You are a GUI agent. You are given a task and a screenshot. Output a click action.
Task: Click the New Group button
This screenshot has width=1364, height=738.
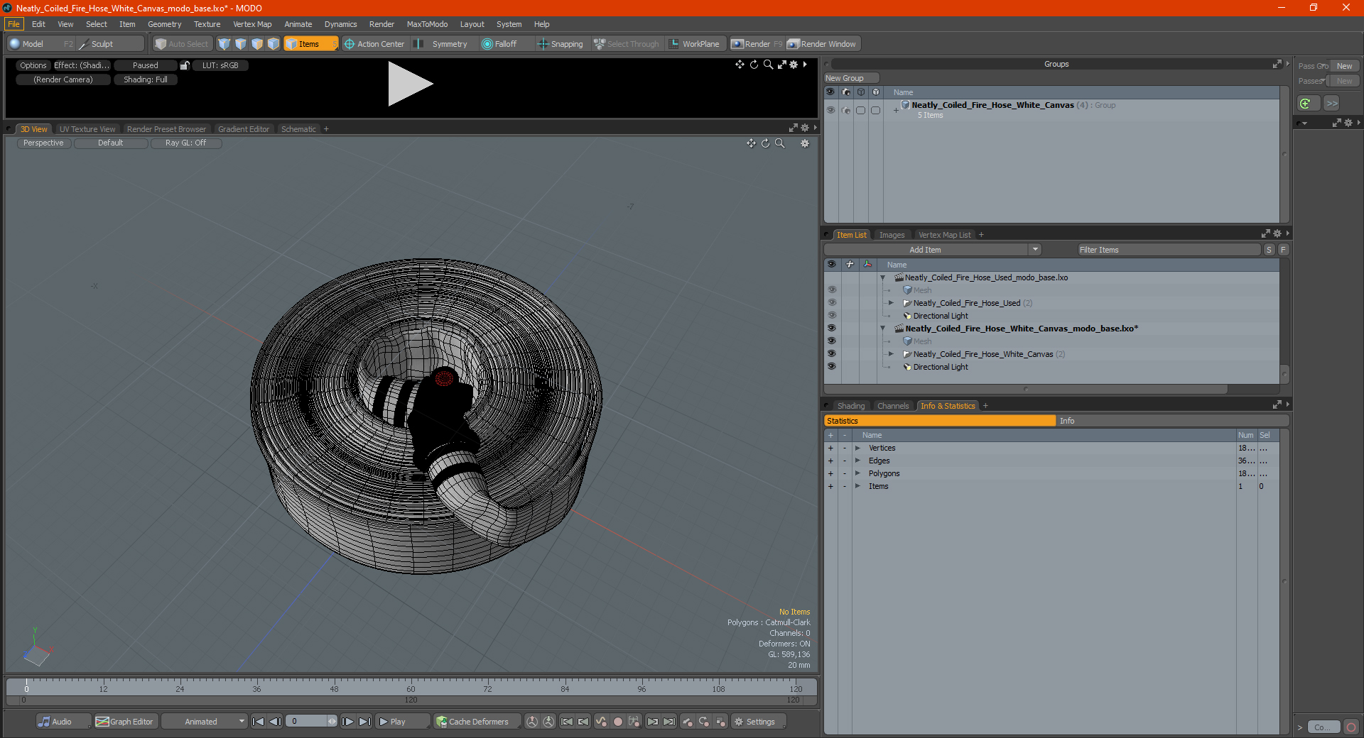[851, 78]
